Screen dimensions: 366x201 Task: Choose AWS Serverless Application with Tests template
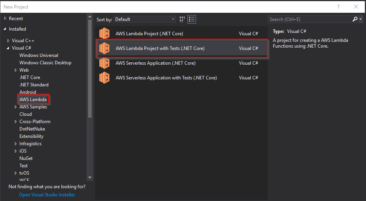(182, 78)
